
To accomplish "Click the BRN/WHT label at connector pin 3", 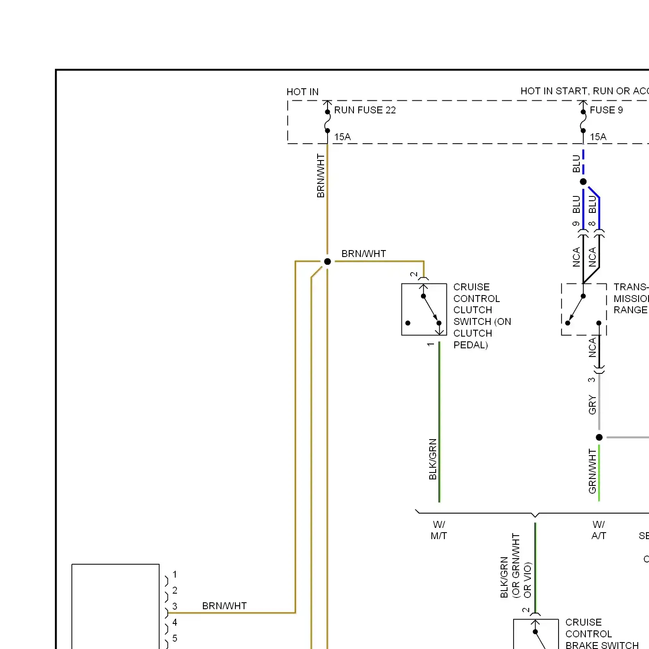I will pyautogui.click(x=224, y=606).
